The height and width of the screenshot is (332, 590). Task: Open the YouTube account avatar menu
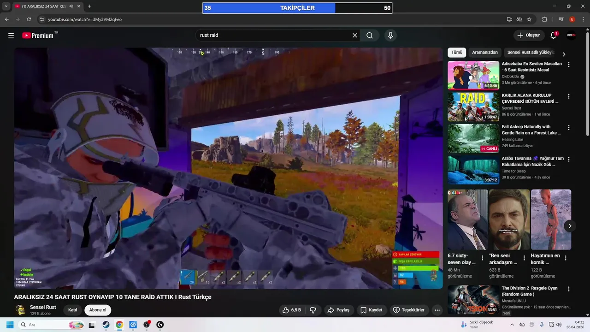(572, 36)
